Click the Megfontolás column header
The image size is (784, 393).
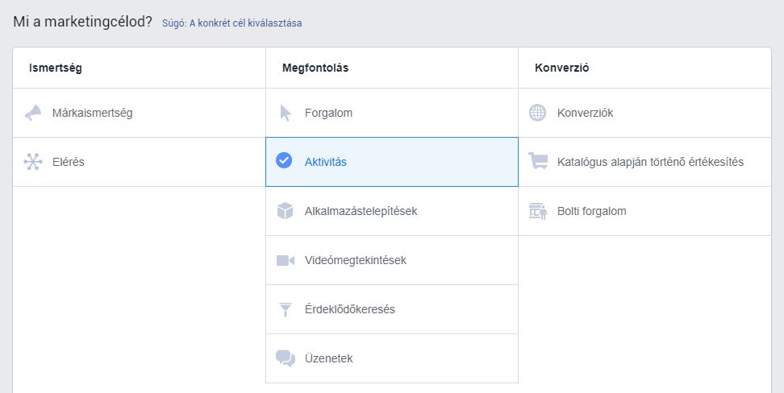tap(315, 68)
